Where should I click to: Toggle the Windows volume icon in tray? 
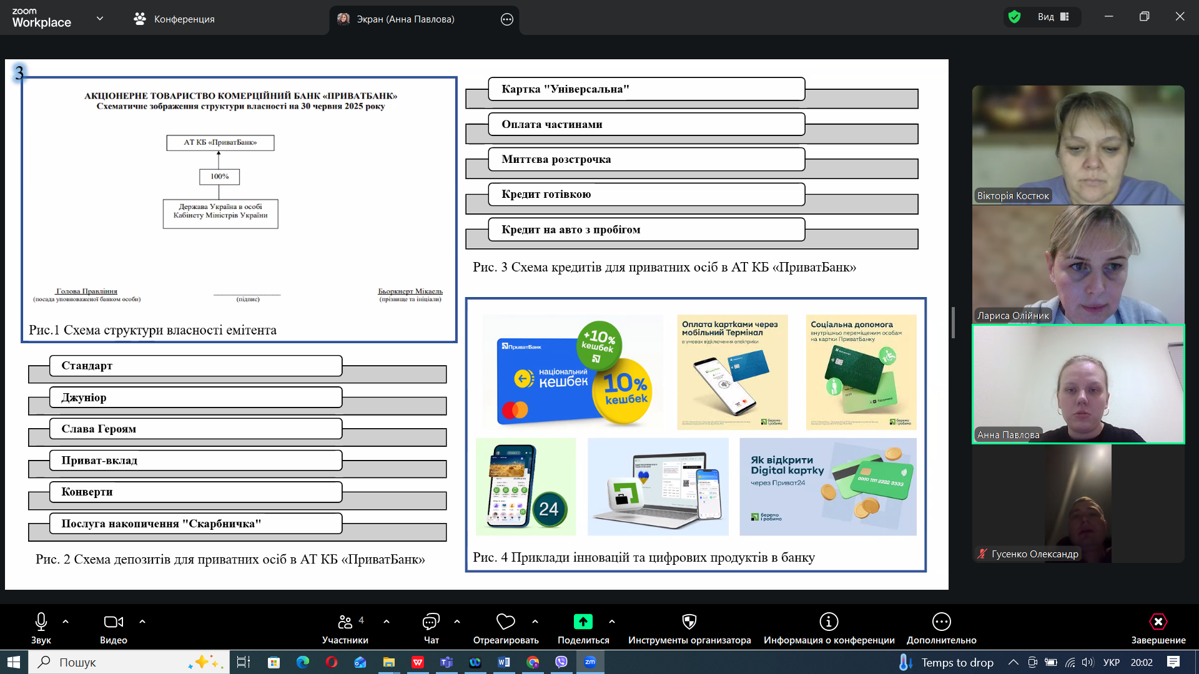click(1088, 662)
